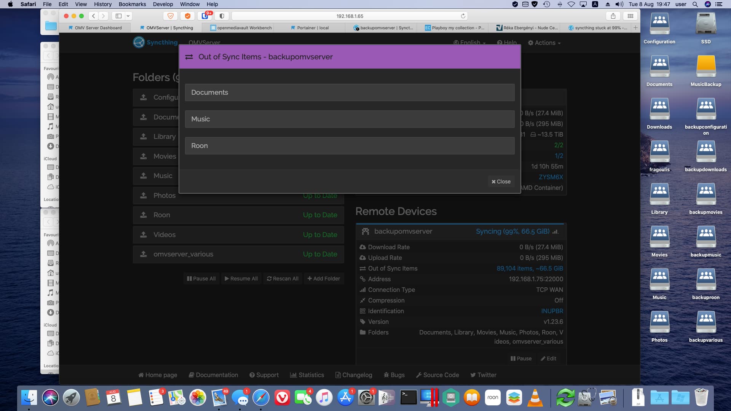731x411 pixels.
Task: Open the Statistics footer link
Action: (x=307, y=375)
